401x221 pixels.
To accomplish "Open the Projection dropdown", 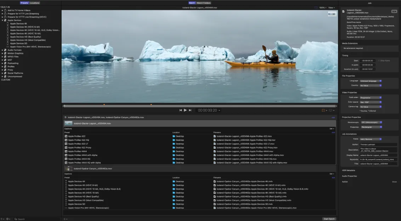I will pyautogui.click(x=371, y=127).
